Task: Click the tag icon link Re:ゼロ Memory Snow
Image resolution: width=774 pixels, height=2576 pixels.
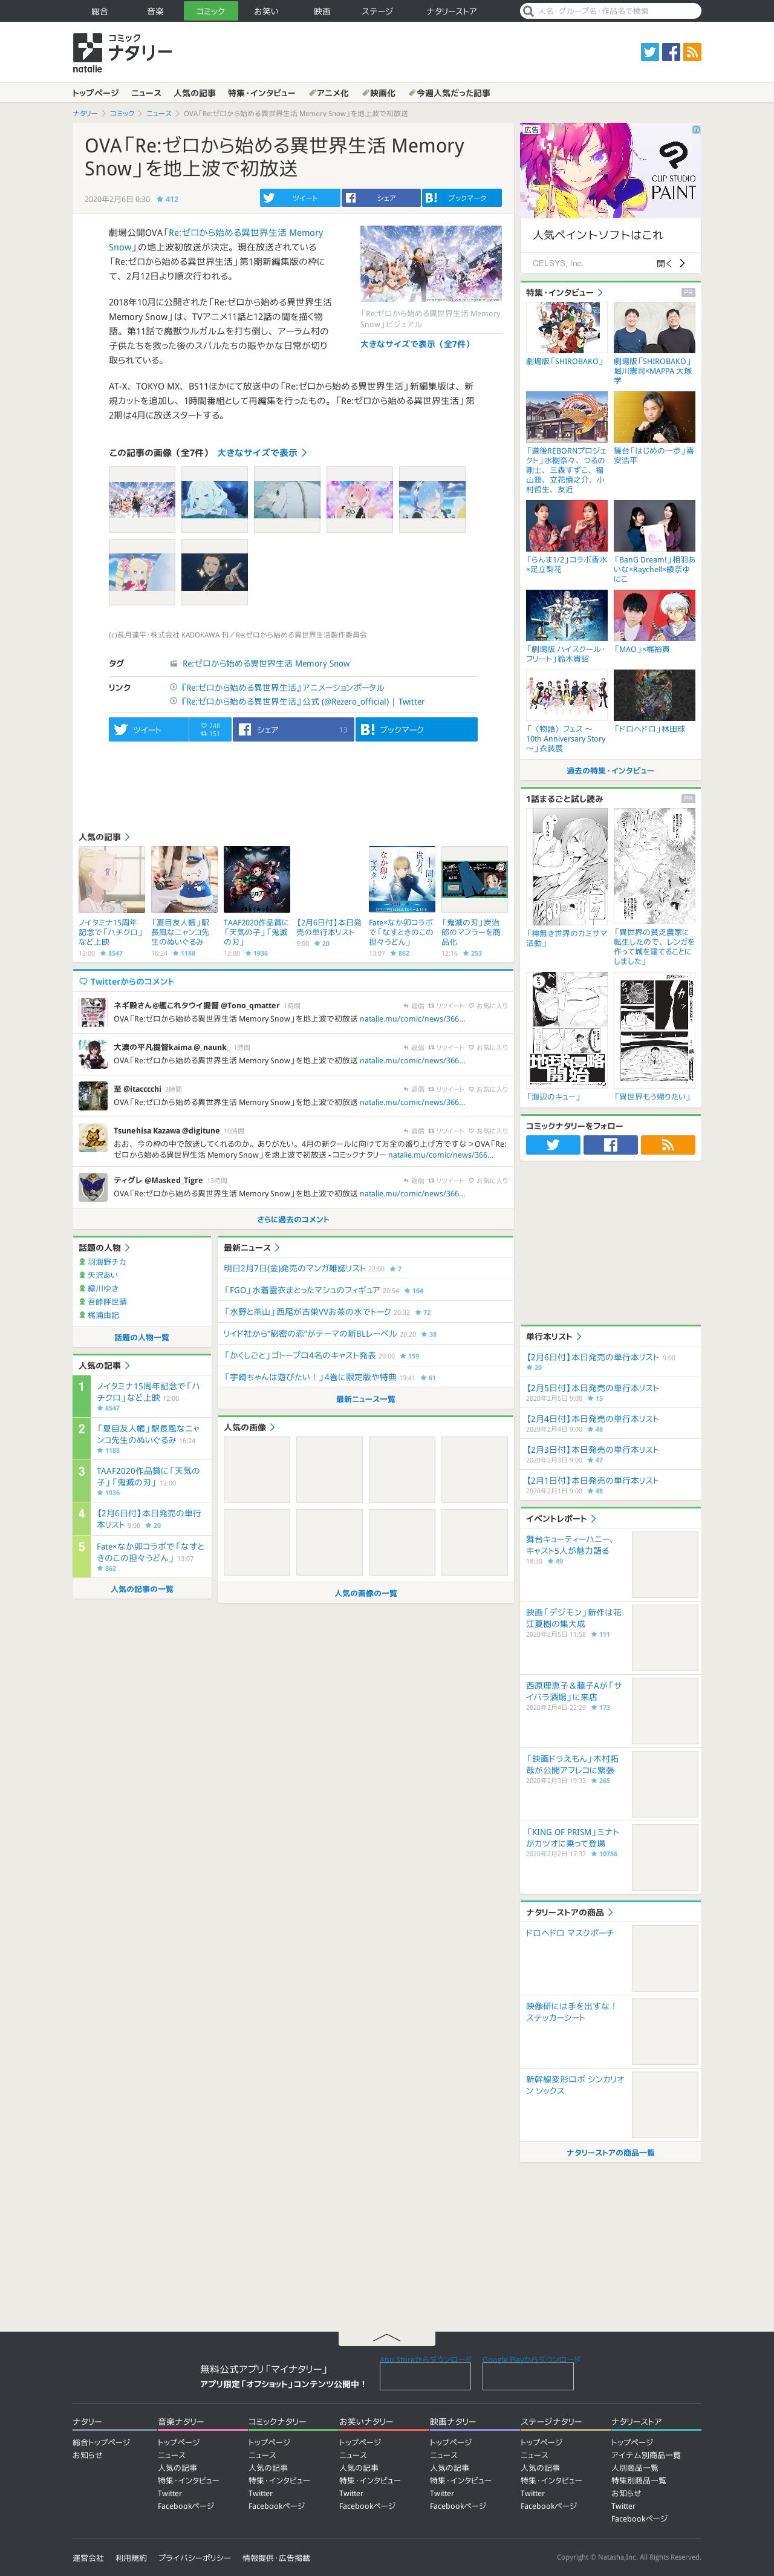Action: tap(265, 663)
